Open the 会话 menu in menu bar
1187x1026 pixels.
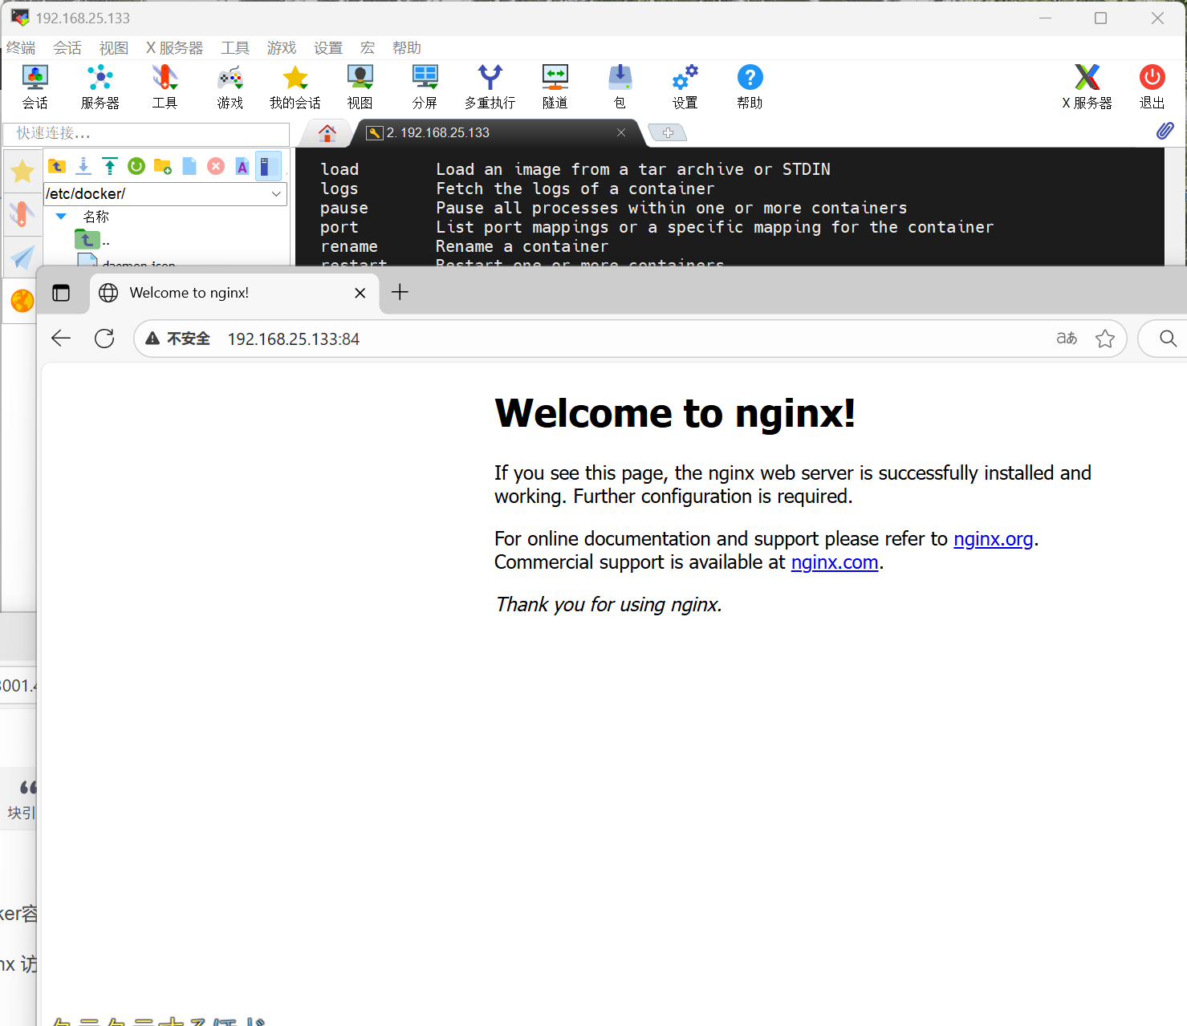67,48
